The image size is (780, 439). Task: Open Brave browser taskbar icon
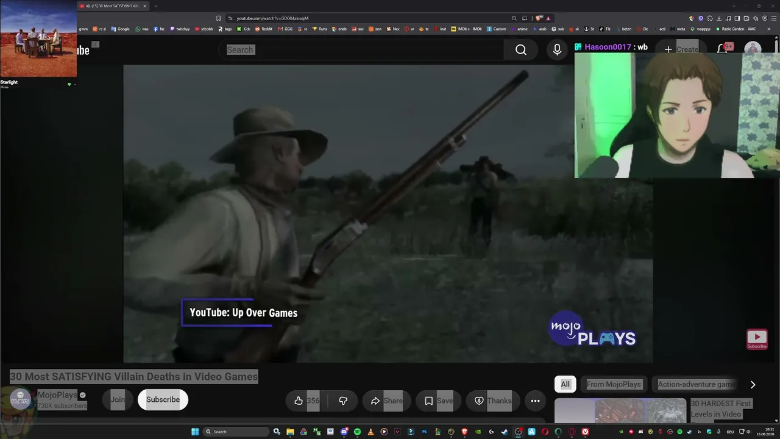point(464,432)
